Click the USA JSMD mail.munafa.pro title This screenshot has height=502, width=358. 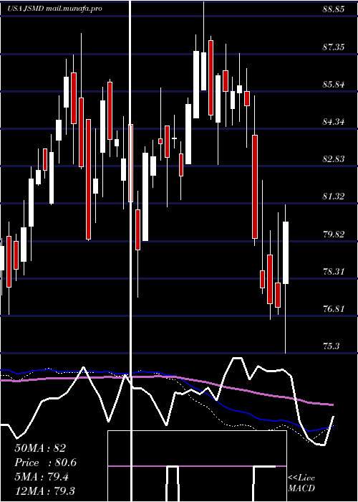54,9
